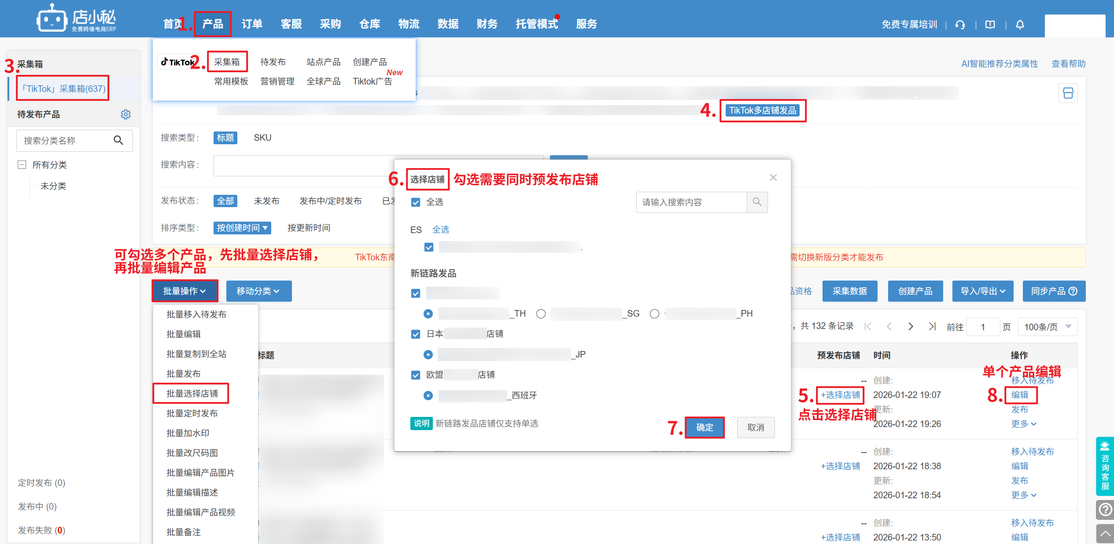The height and width of the screenshot is (544, 1114).
Task: Click the customer service headset icon
Action: click(x=960, y=25)
